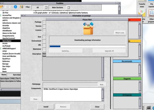
Task: Click scroll down arrow of Recommends list
Action: (x=140, y=75)
